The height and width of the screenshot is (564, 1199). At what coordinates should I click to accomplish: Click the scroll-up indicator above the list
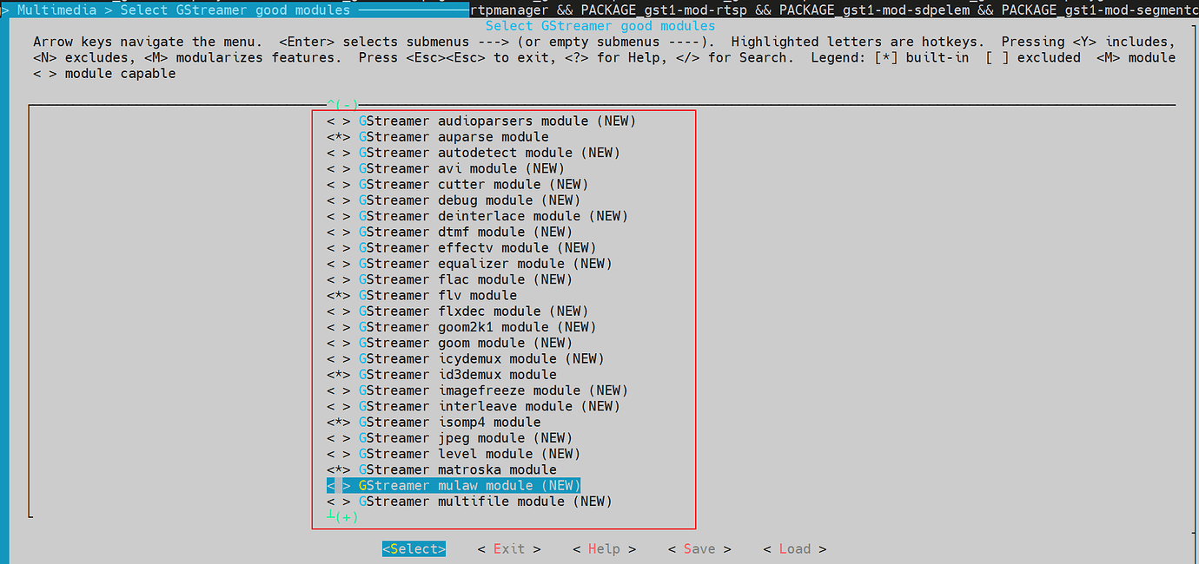(342, 105)
